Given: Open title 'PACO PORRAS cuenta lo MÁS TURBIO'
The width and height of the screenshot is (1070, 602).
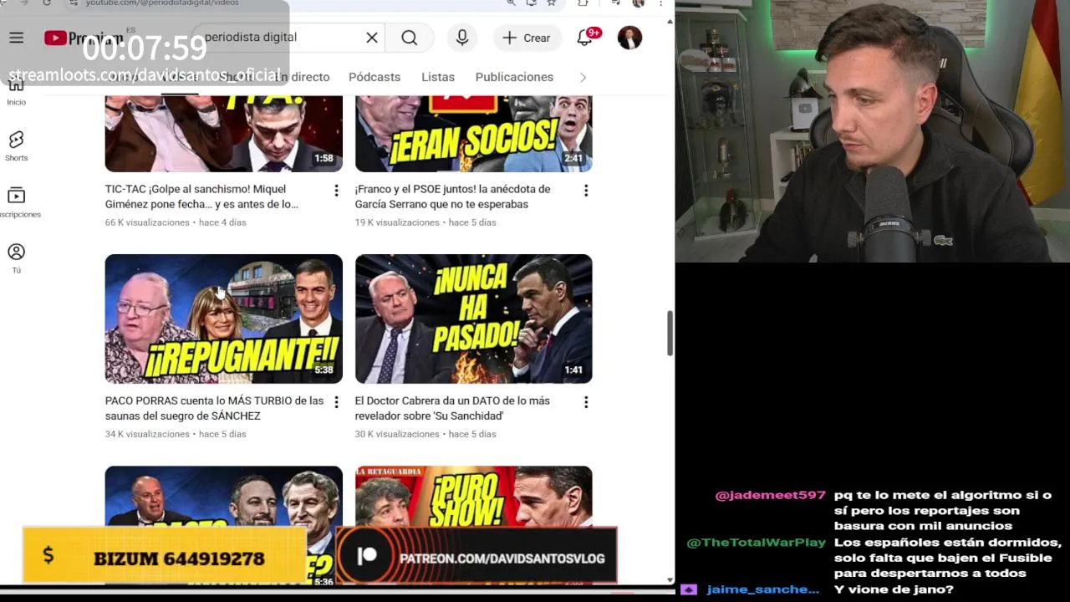Looking at the screenshot, I should click(214, 408).
